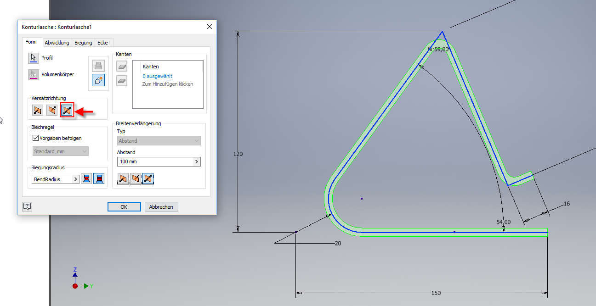Screen dimensions: 596x306
Task: Uncheck the Vorgaben befolgen checkbox
Action: (36, 138)
